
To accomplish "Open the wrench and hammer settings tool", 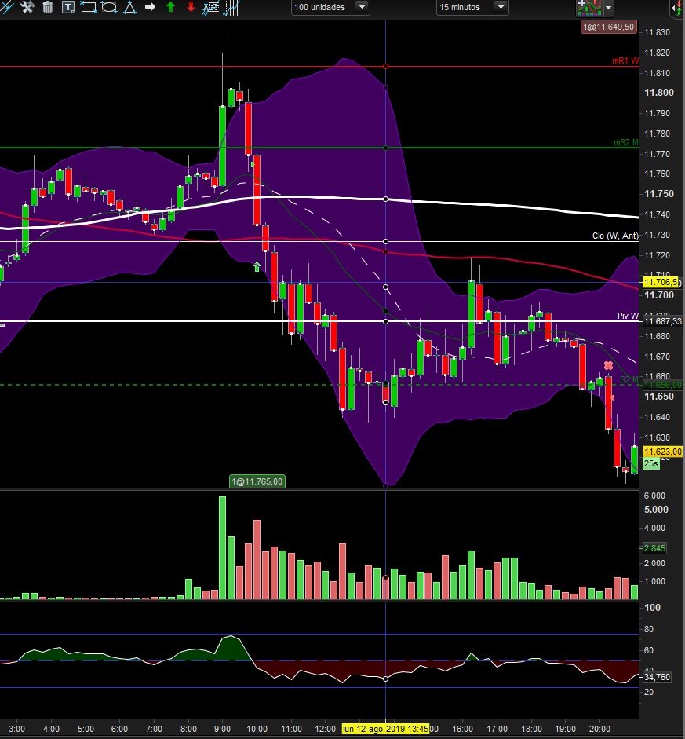I will click(x=27, y=7).
